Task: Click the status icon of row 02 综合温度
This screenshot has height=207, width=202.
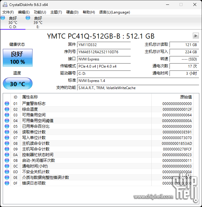Action: 7,109
